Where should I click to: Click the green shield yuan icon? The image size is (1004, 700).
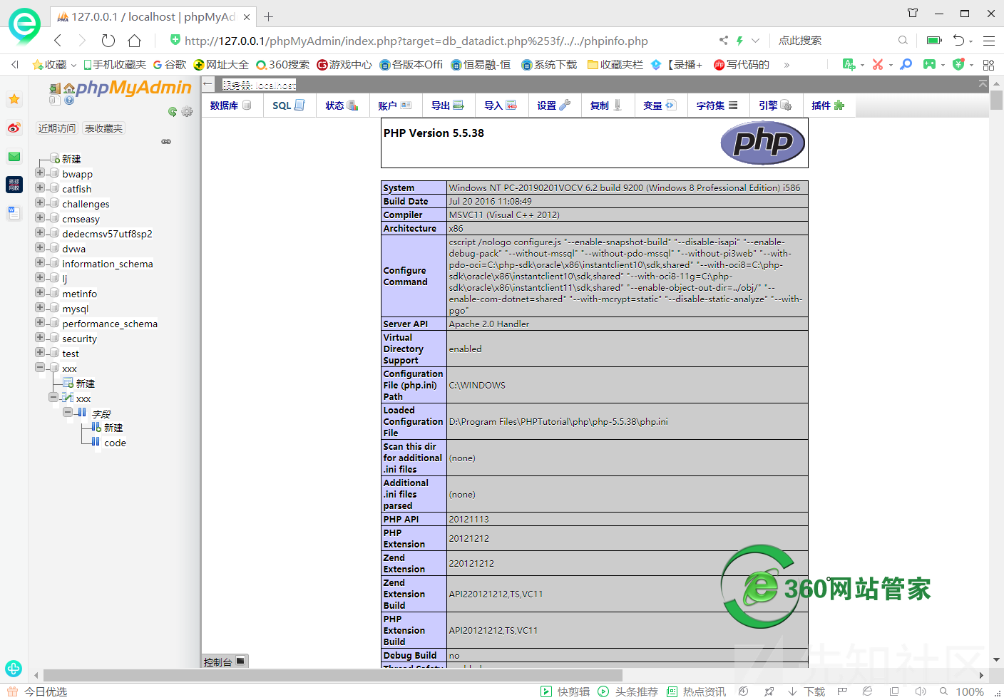958,65
